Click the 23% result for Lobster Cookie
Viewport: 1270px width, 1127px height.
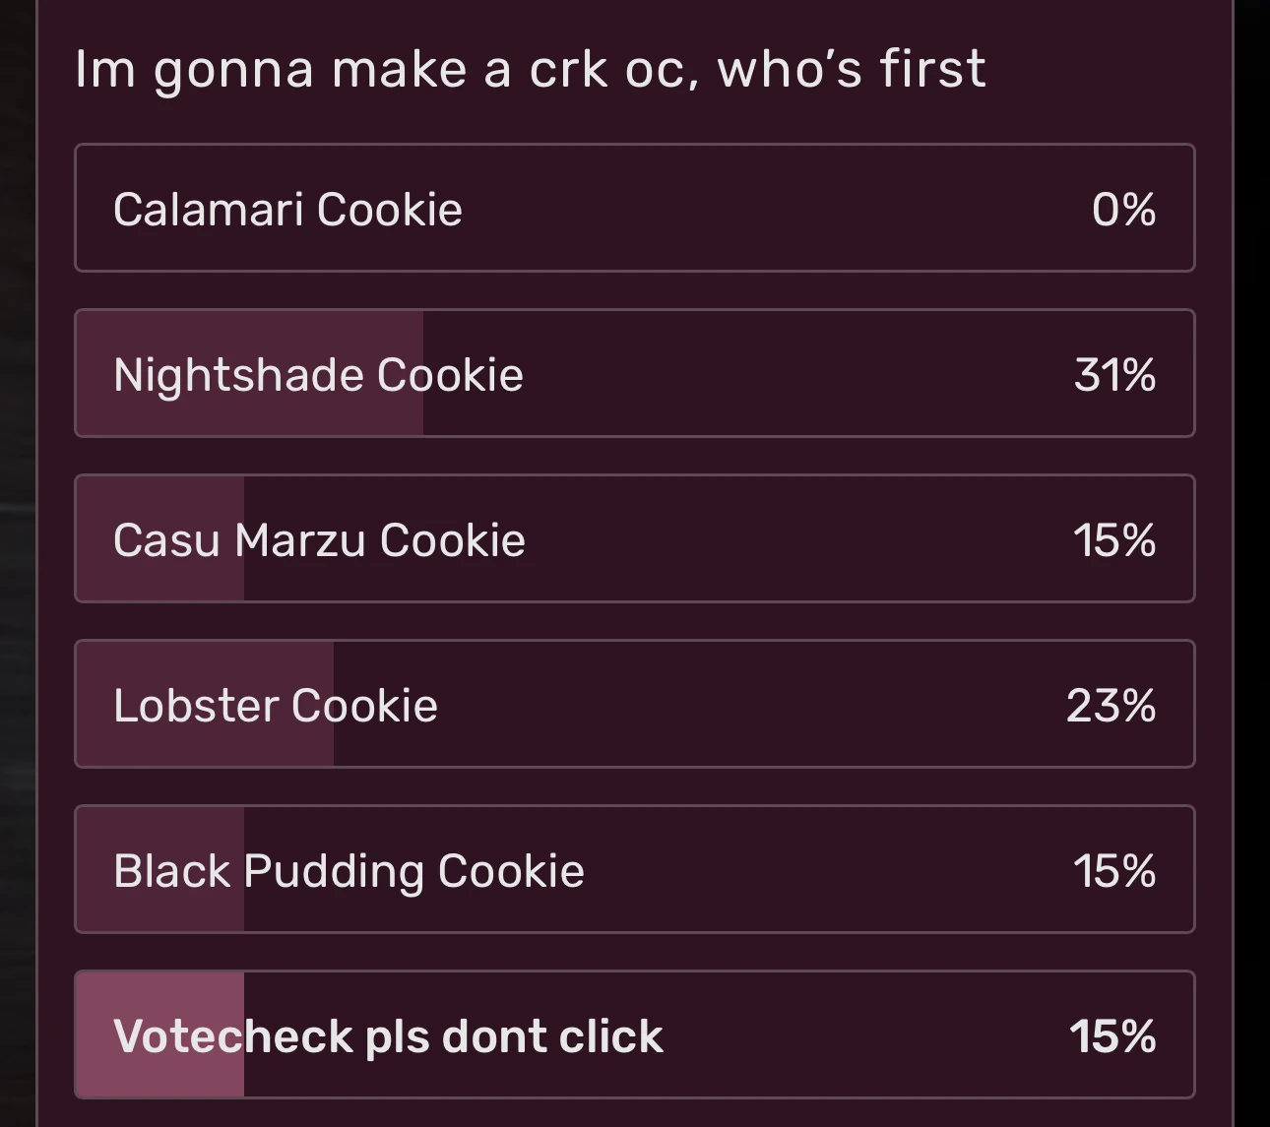(x=1112, y=704)
